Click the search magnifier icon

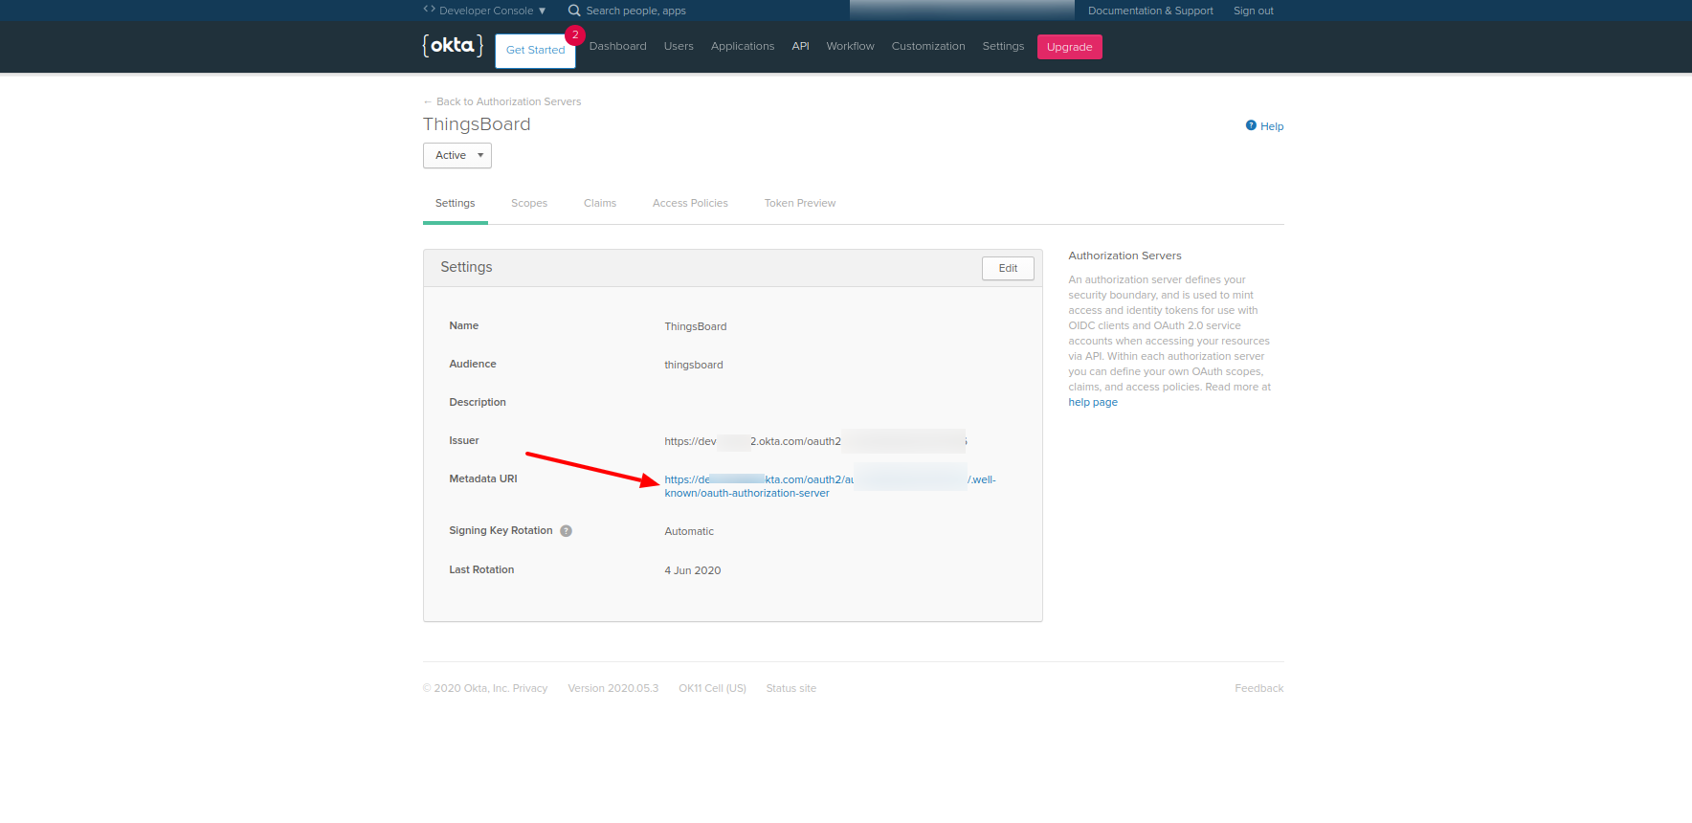pyautogui.click(x=574, y=11)
